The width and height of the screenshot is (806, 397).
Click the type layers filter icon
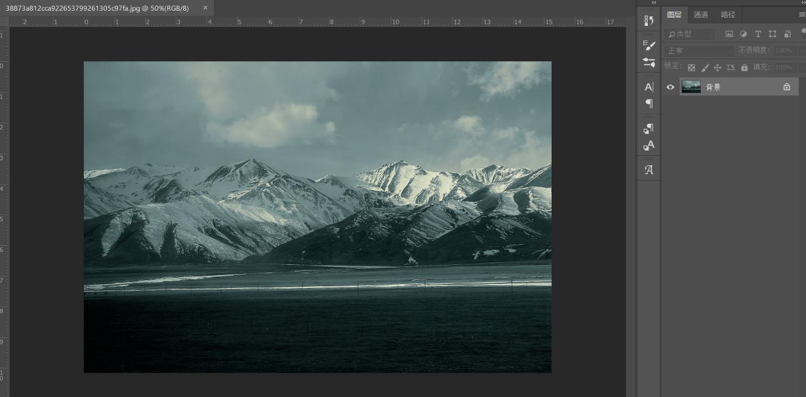coord(758,34)
